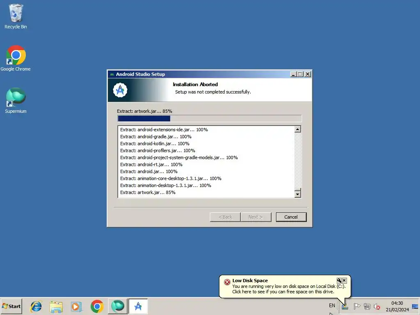Select the Google Chrome desktop shortcut
The height and width of the screenshot is (315, 420).
point(16,58)
